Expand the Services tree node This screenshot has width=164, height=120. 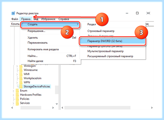click(13, 103)
